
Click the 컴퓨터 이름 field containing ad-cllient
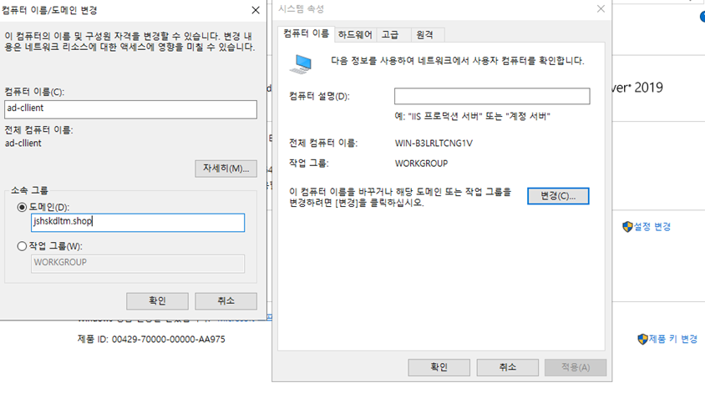pyautogui.click(x=130, y=109)
